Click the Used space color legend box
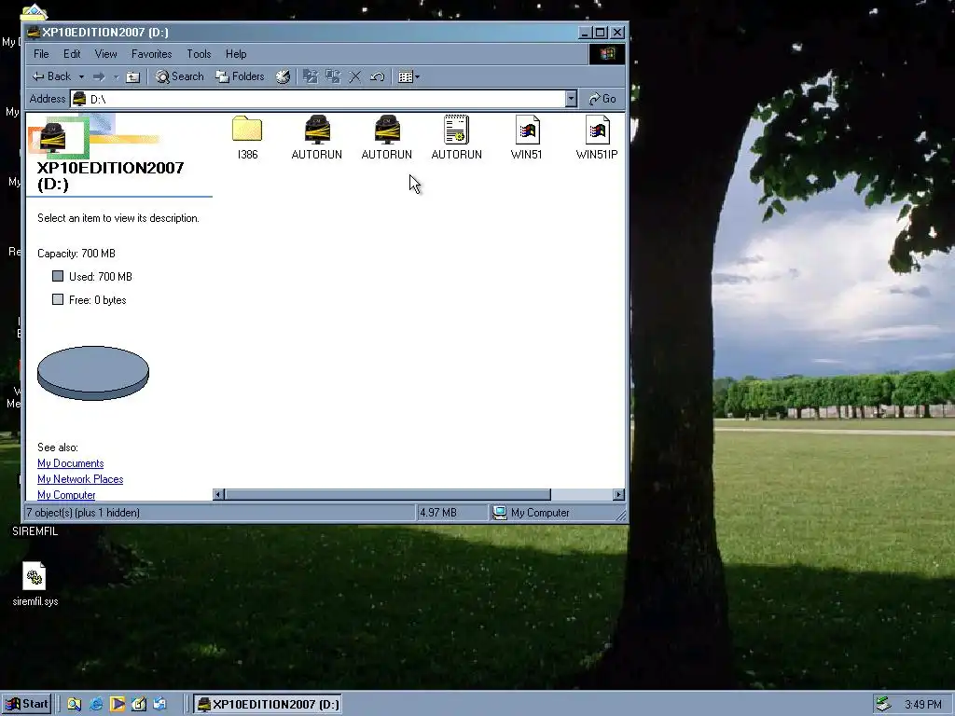Viewport: 955px width, 716px height. (58, 276)
